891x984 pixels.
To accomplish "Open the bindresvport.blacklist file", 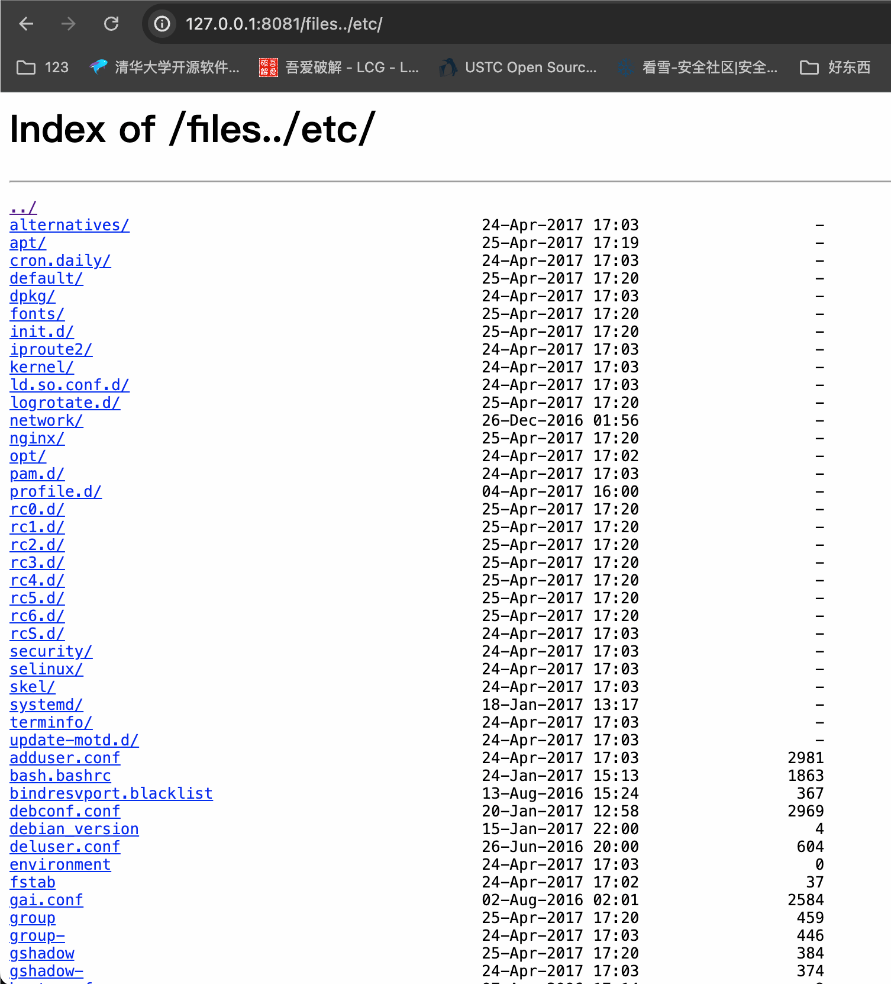I will (111, 793).
